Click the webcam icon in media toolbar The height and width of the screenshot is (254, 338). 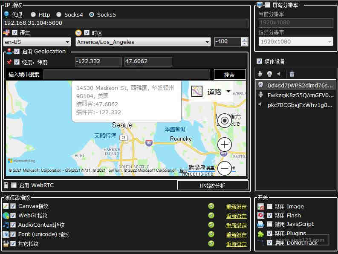point(269,74)
